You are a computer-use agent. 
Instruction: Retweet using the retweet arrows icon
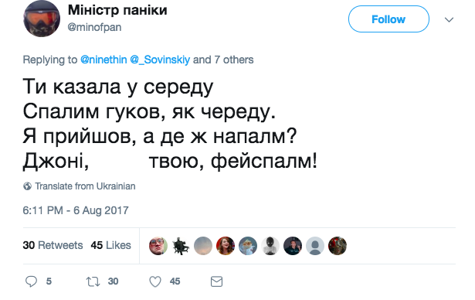93,281
